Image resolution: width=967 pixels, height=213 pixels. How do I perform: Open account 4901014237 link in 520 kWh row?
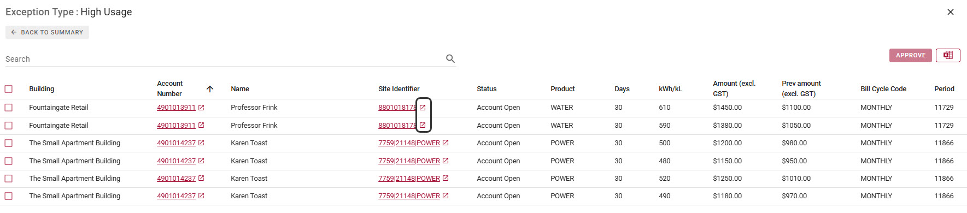pyautogui.click(x=176, y=179)
